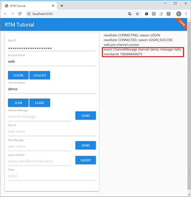
Task: Go back with the browser back arrow
Action: coord(5,14)
